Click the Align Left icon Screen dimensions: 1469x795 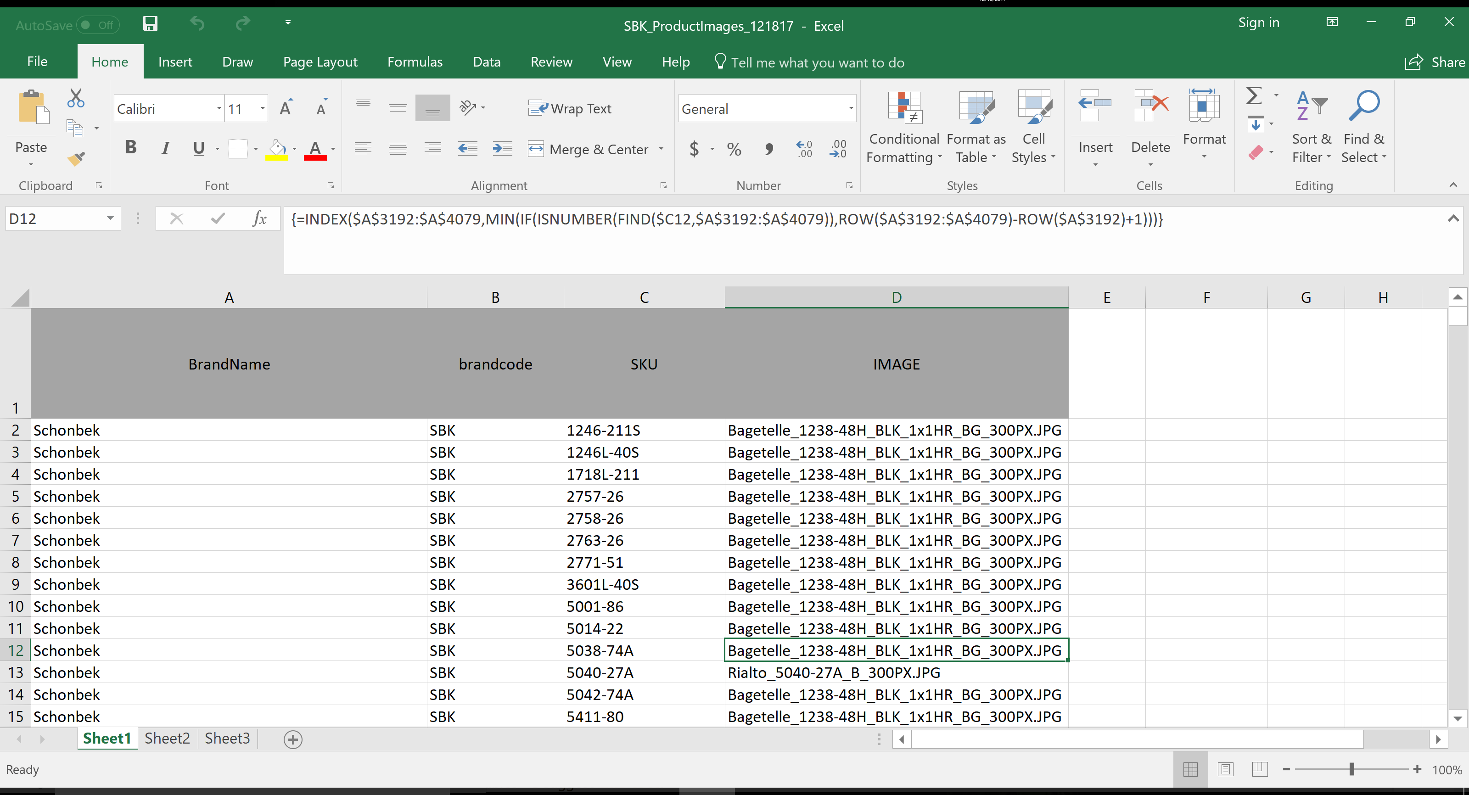tap(363, 149)
